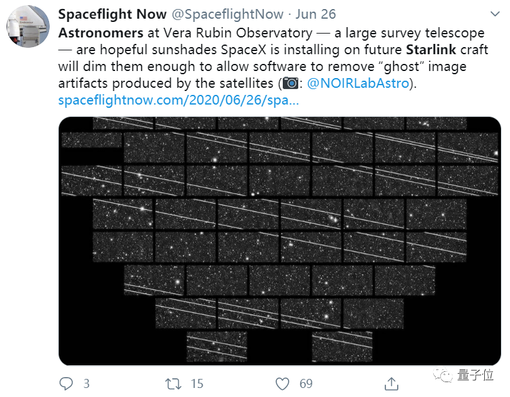Click the phrase "ghost" image in tweet
Image resolution: width=510 pixels, height=397 pixels.
[x=418, y=67]
